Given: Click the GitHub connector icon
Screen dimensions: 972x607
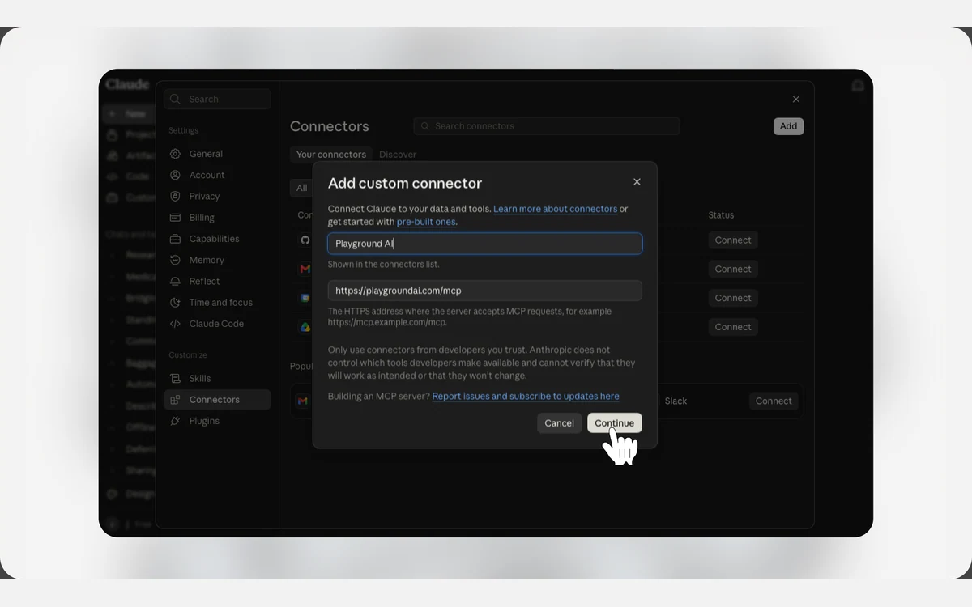Looking at the screenshot, I should pyautogui.click(x=305, y=240).
